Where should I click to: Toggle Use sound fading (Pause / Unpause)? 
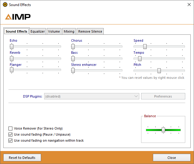pyautogui.click(x=11, y=134)
